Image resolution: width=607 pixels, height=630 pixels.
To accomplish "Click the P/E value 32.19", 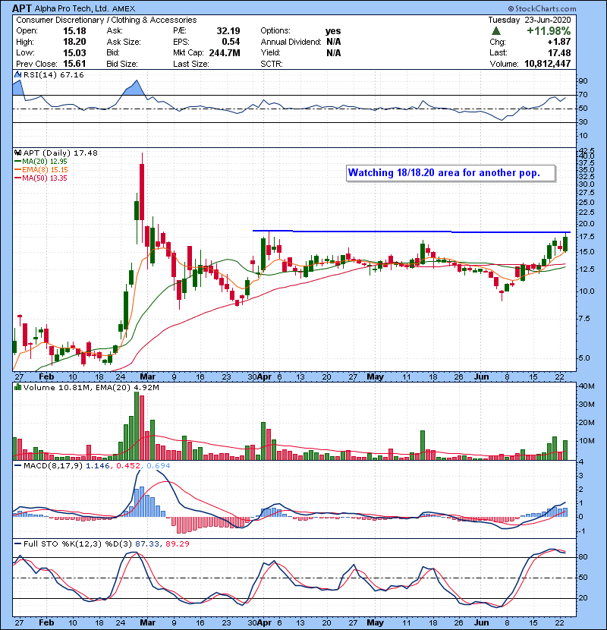I will click(x=228, y=31).
